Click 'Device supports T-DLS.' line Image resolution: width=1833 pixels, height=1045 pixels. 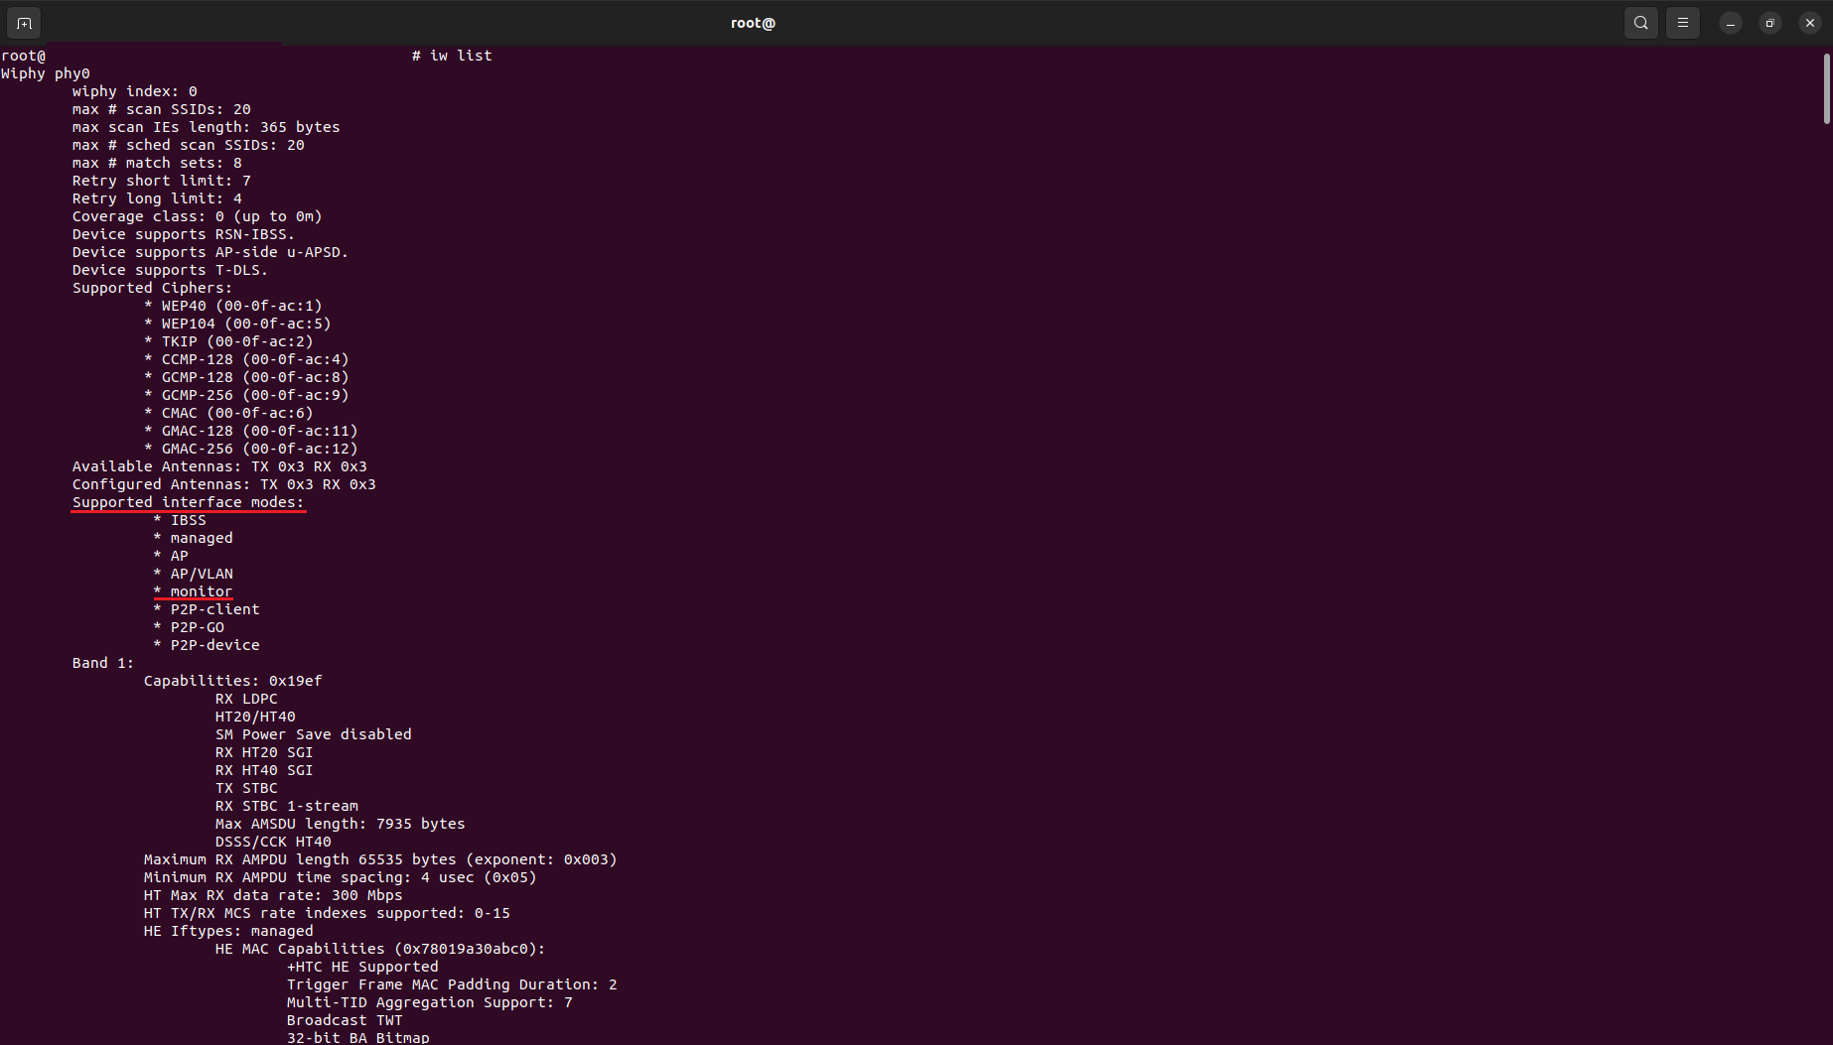[x=170, y=270]
